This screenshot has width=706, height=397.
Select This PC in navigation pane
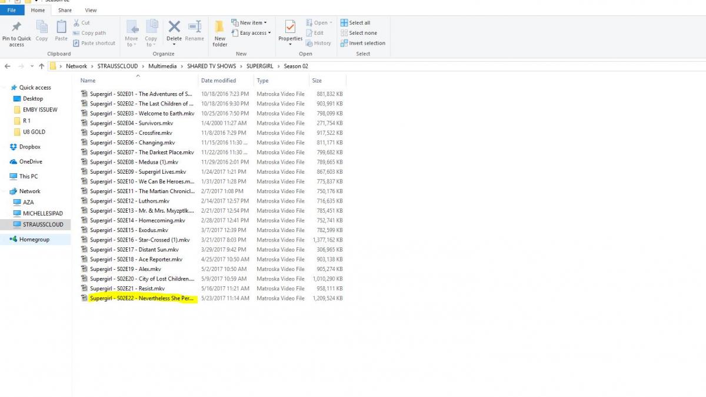click(x=28, y=176)
